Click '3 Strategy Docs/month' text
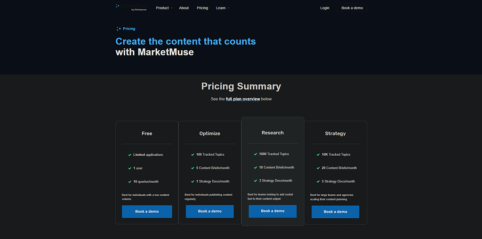The width and height of the screenshot is (482, 239). 276,181
